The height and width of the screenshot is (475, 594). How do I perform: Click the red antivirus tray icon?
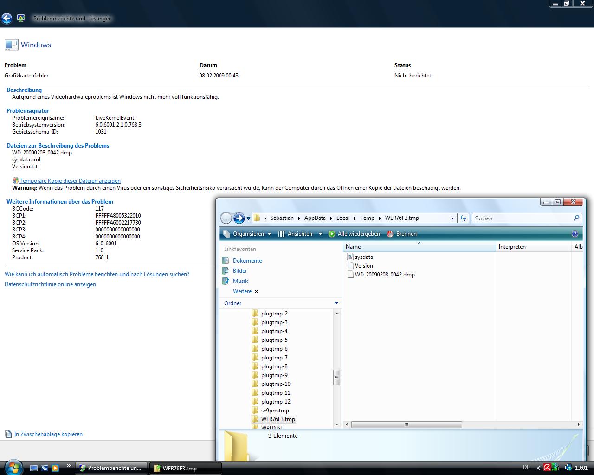click(547, 468)
